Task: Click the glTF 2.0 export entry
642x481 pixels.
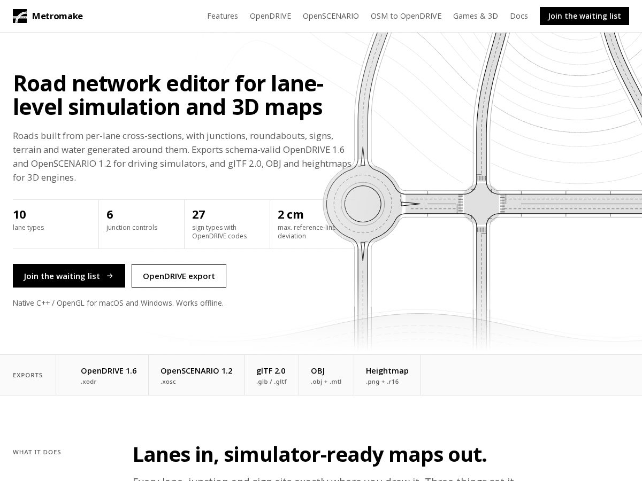Action: click(271, 375)
